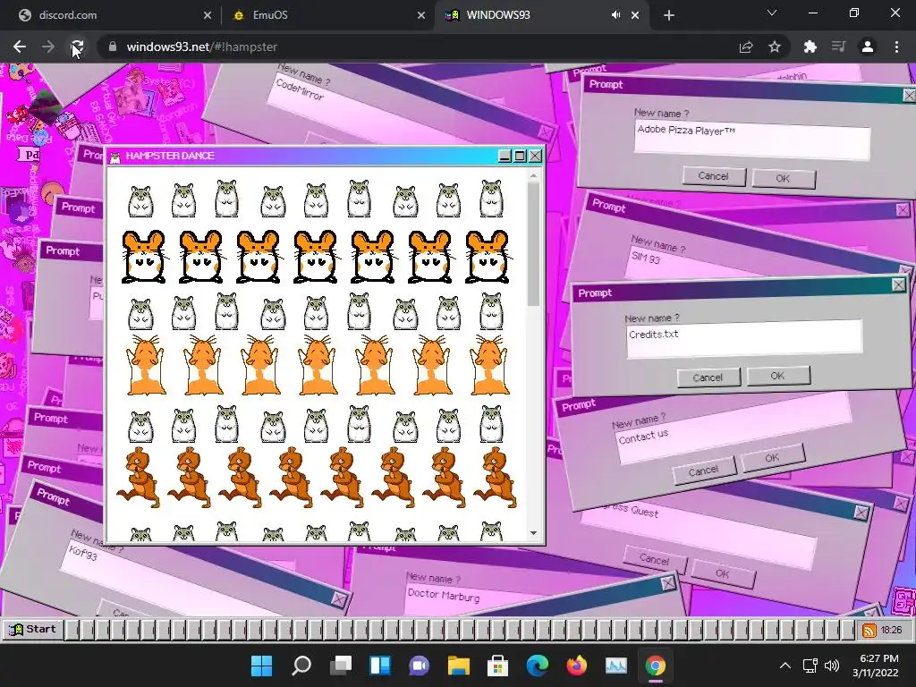
Task: Open the network tray icon
Action: pyautogui.click(x=810, y=666)
